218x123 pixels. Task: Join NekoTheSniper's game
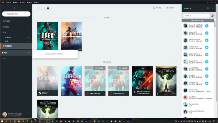pyautogui.click(x=207, y=40)
